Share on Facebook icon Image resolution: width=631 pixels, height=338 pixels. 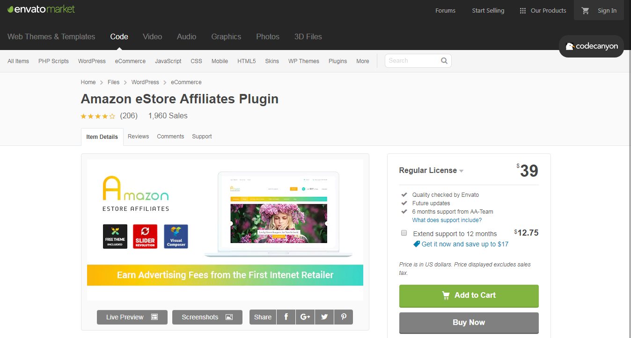286,317
